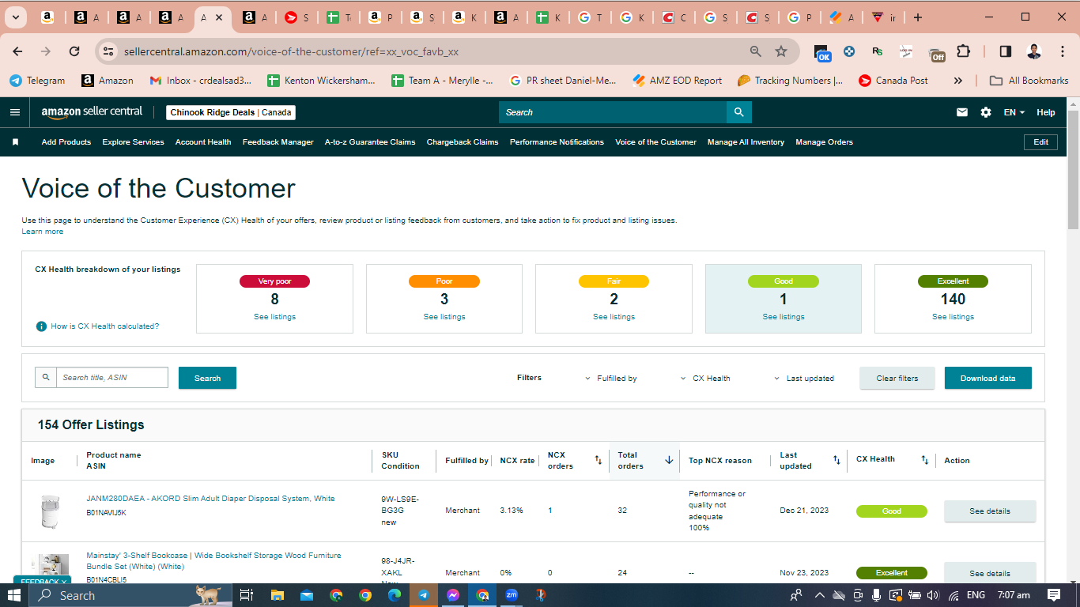Open the AMZ EOD Report bookmark
1080x607 pixels.
click(678, 81)
